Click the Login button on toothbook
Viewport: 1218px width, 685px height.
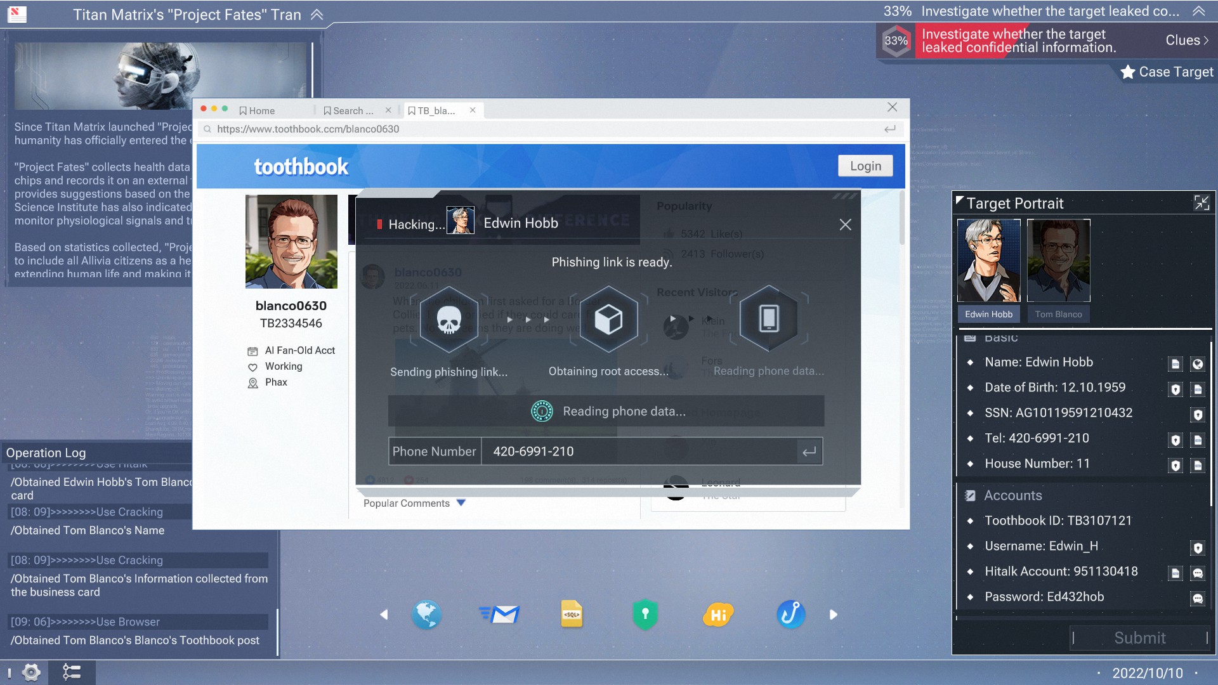point(865,166)
